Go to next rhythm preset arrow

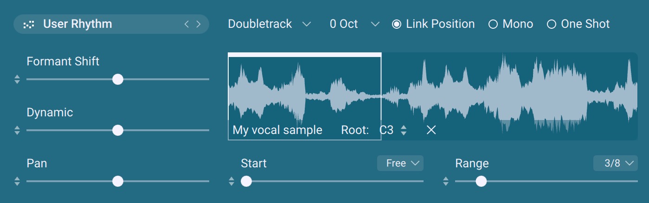point(199,24)
